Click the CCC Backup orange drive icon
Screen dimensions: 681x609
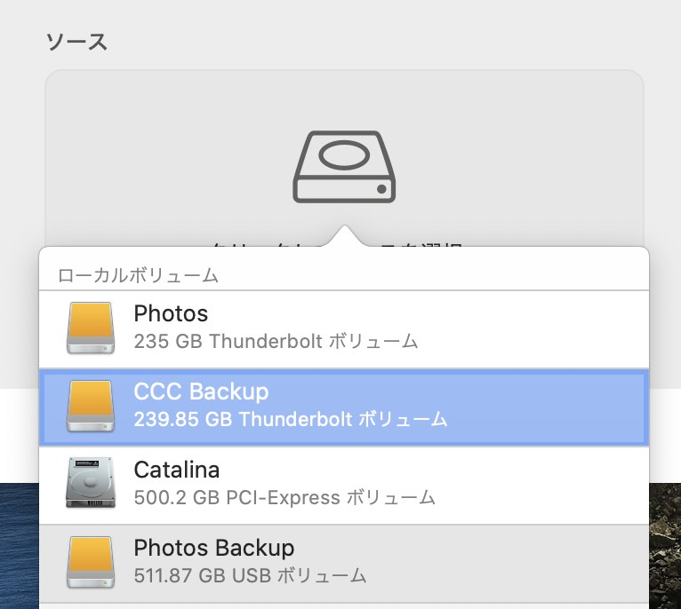tap(91, 406)
